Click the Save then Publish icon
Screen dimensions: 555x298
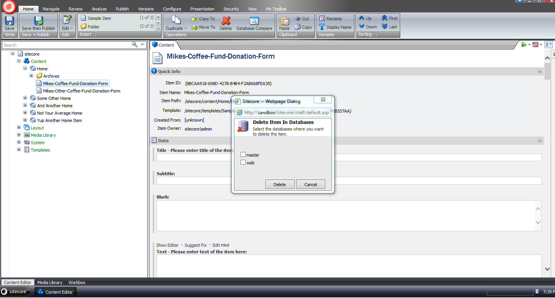click(x=38, y=21)
